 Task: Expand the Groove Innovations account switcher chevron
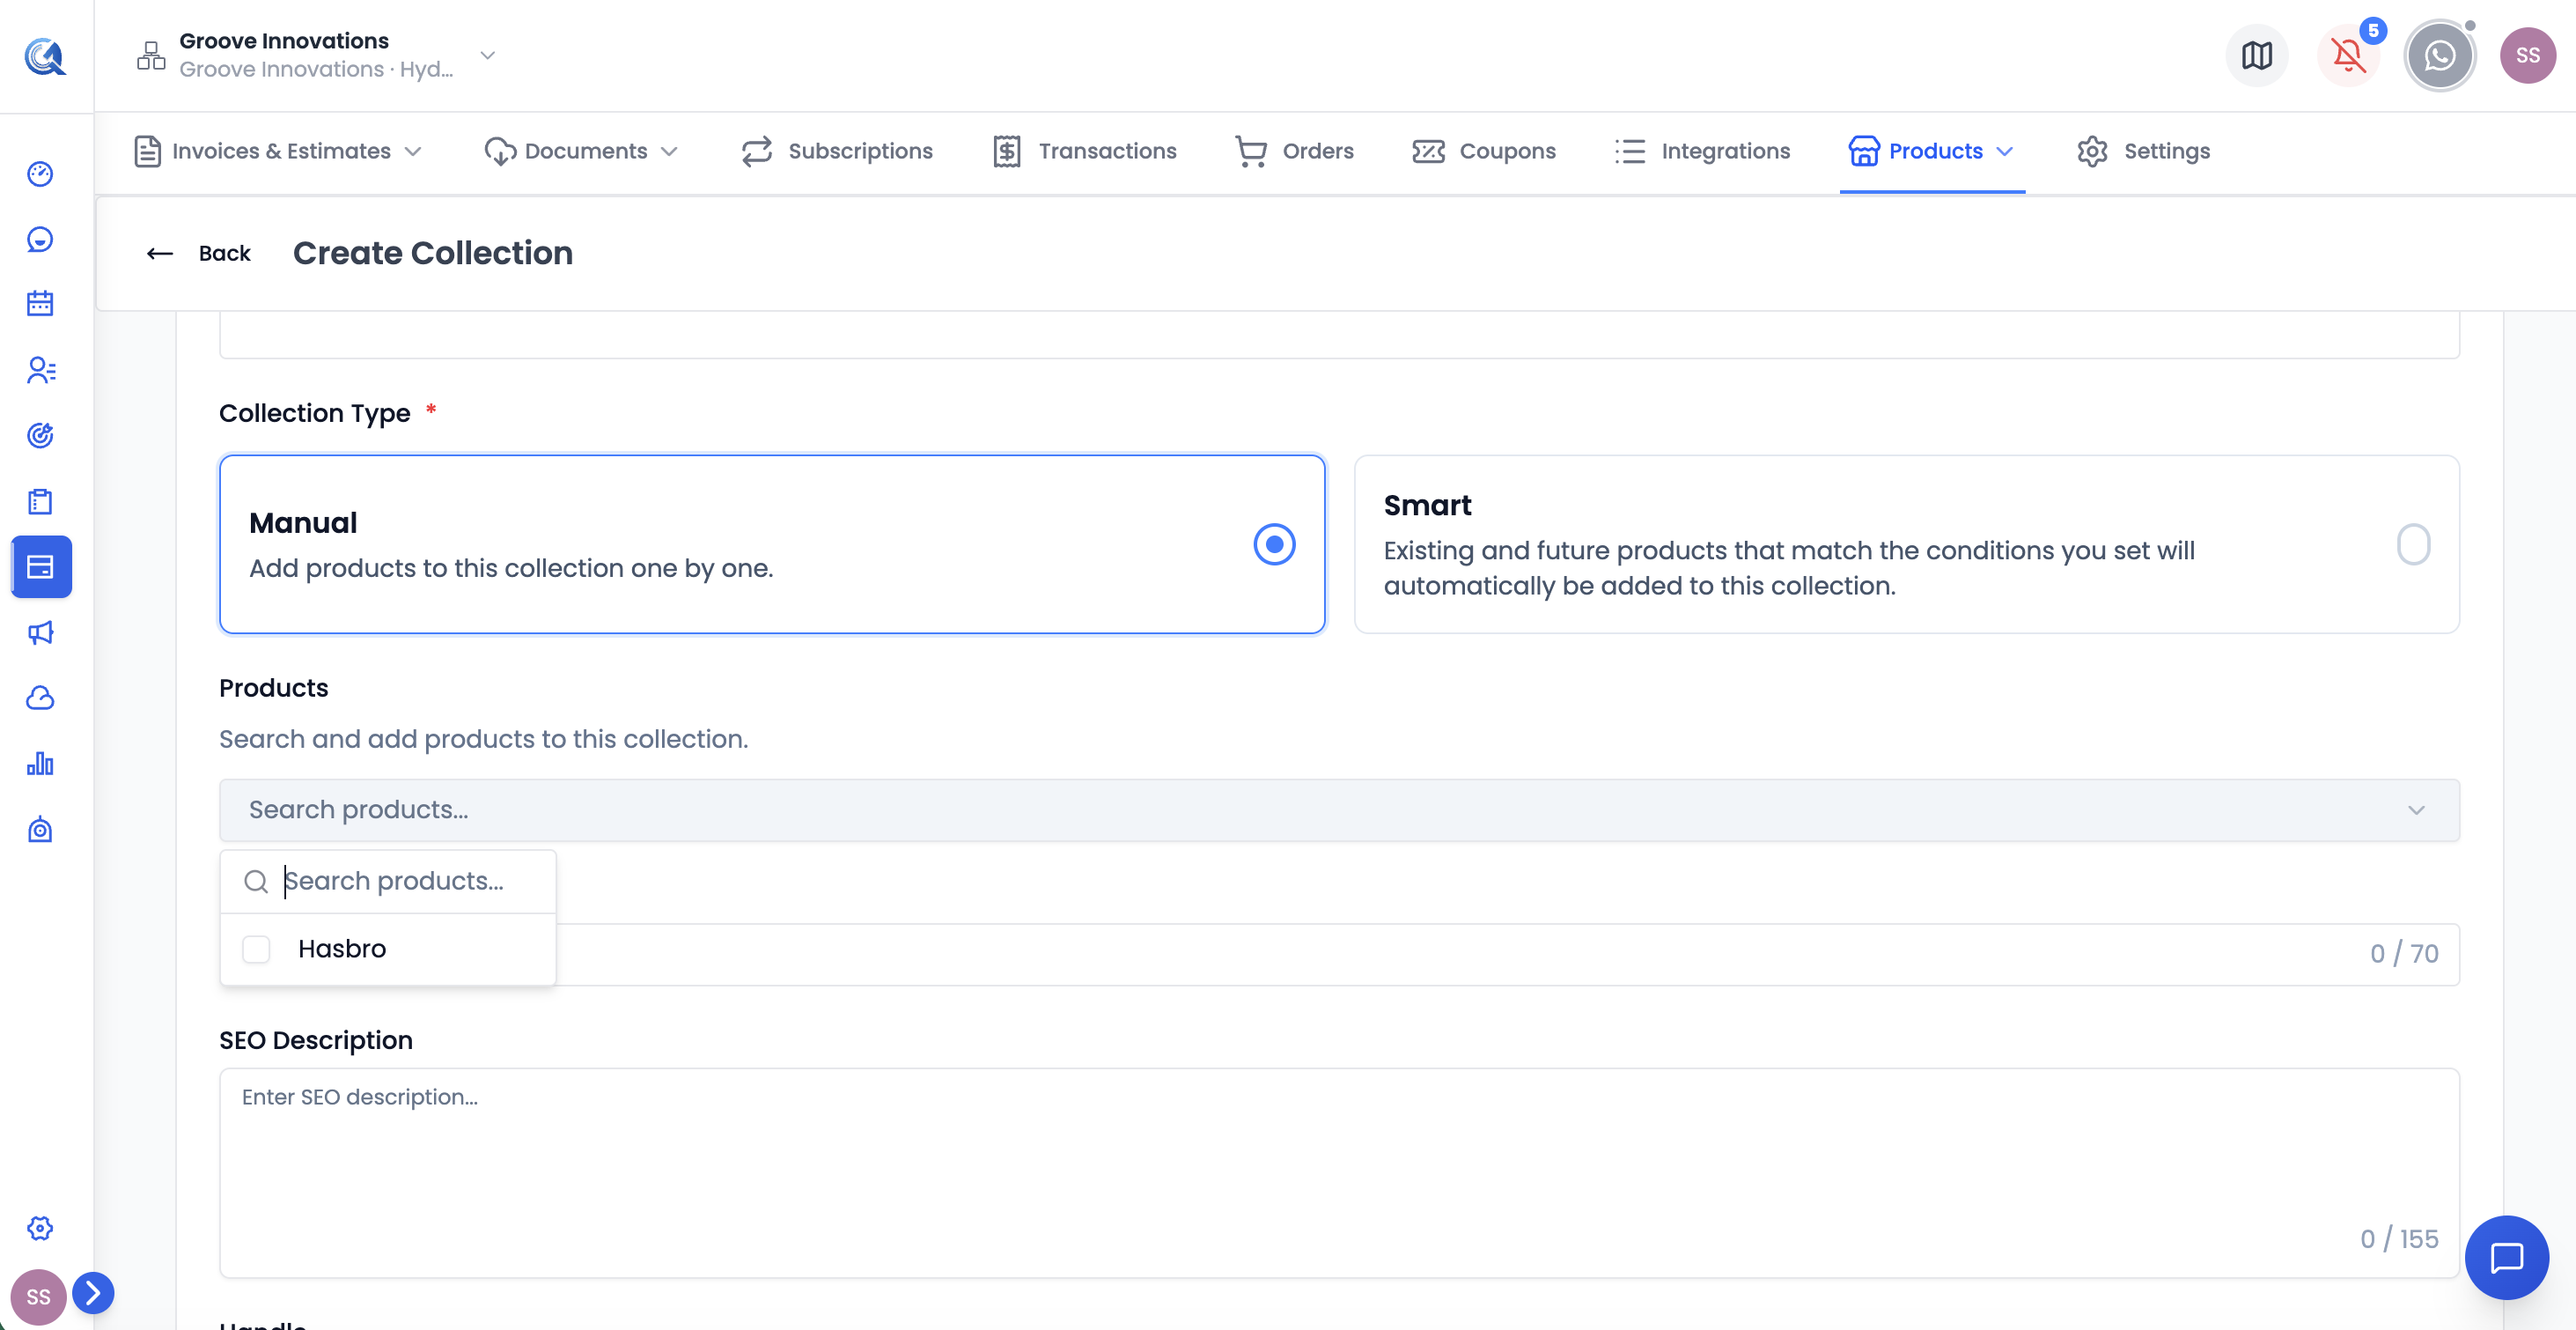(488, 55)
